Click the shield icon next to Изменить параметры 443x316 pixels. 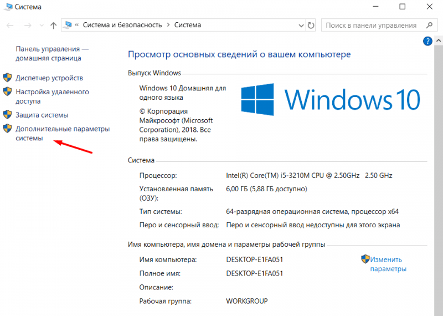365,259
